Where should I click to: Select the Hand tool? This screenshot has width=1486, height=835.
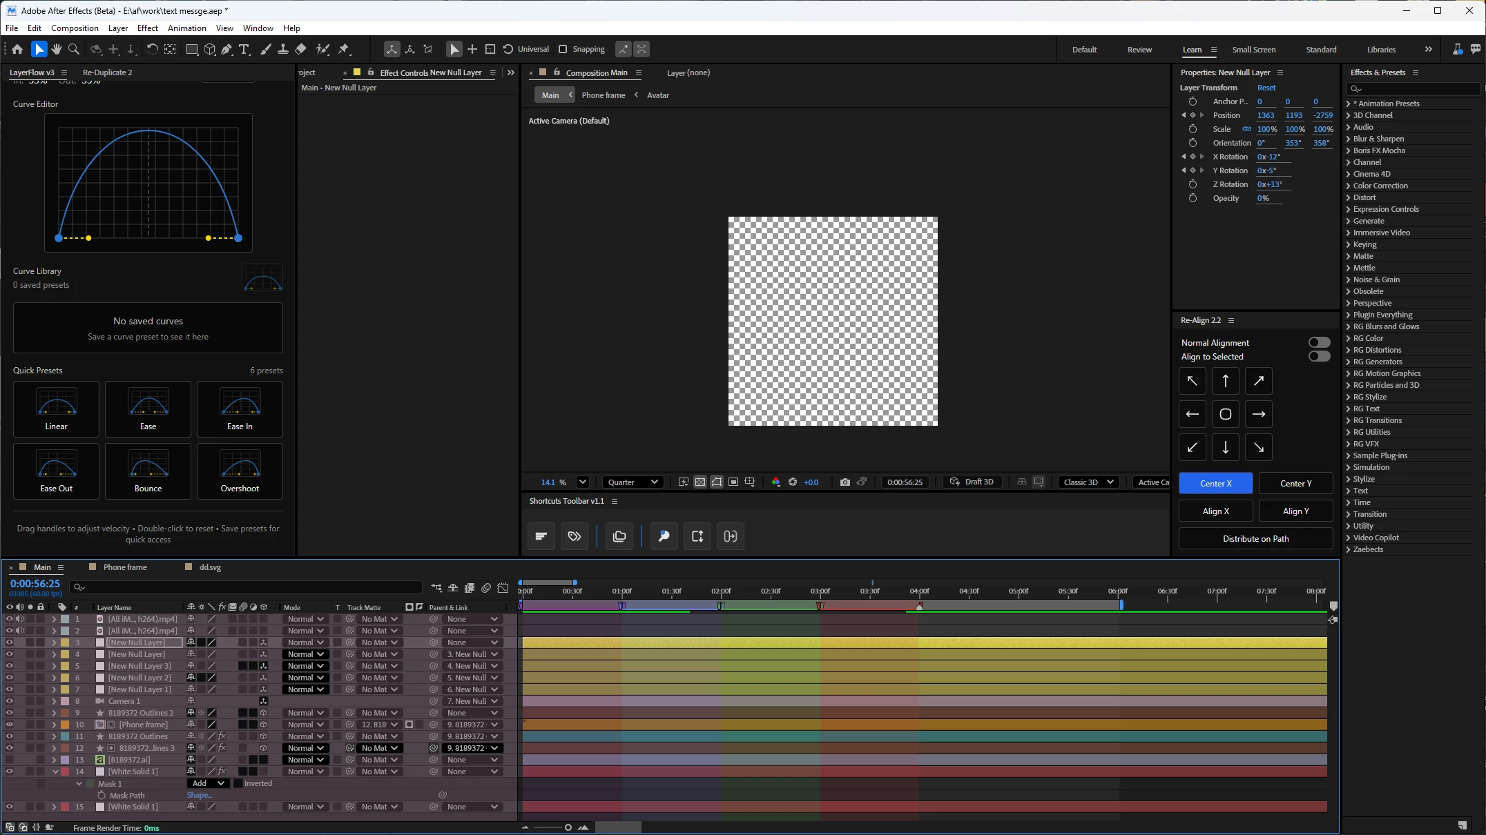57,49
